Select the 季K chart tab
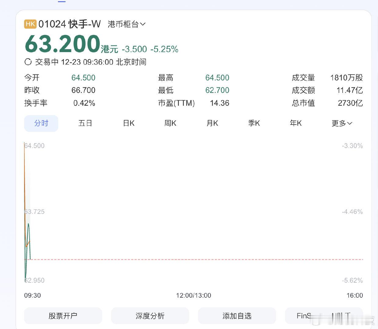The height and width of the screenshot is (329, 378). [254, 123]
